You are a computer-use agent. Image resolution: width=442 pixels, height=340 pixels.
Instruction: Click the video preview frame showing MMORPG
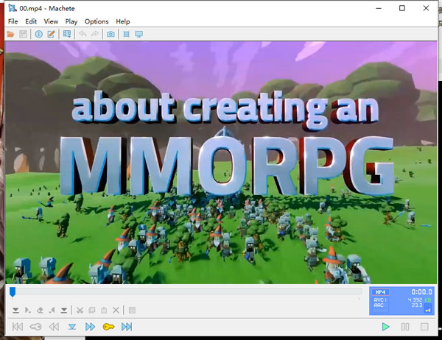tap(221, 163)
